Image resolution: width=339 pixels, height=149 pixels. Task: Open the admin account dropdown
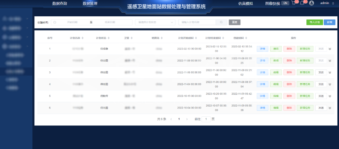(x=327, y=3)
